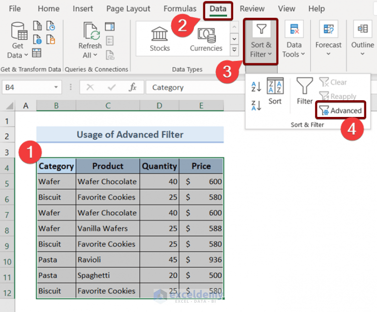The height and width of the screenshot is (312, 377).
Task: Click the formula bar Cancel icon
Action: (90, 87)
